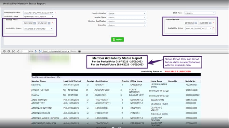
Task: Click the current page number field
Action: coord(25,51)
